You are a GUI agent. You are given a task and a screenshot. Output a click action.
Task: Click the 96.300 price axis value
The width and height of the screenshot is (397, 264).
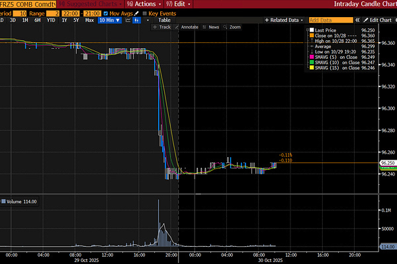[x=388, y=108]
